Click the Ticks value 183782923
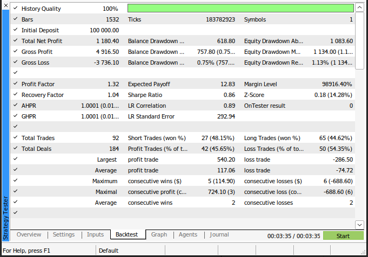368x257 pixels. [220, 19]
